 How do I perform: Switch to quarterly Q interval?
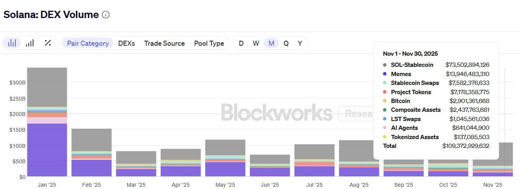(x=286, y=43)
